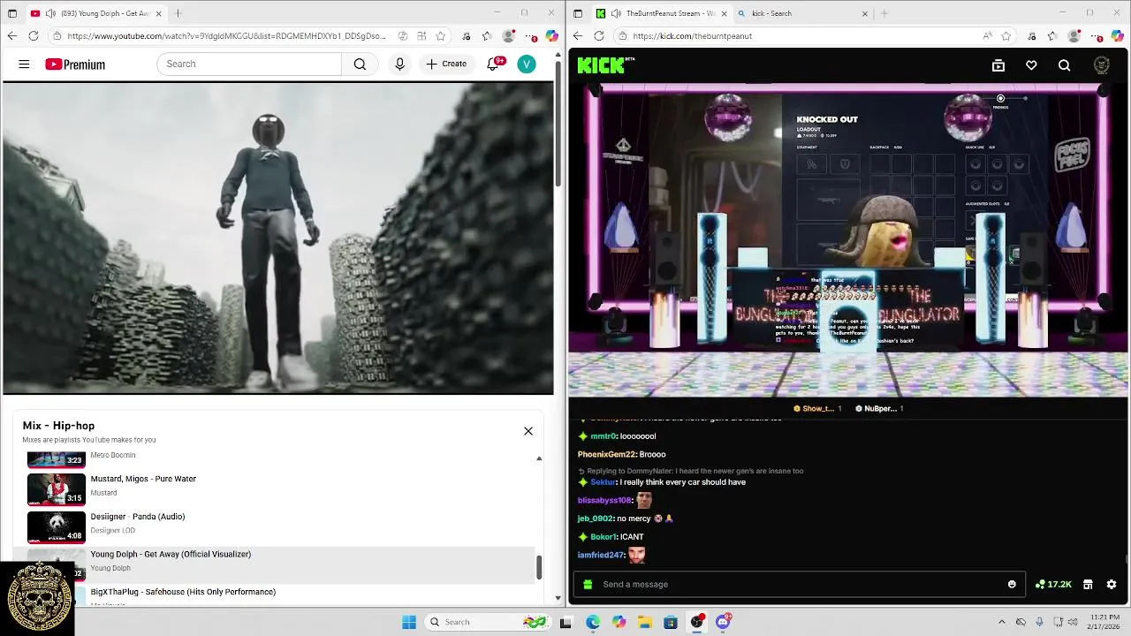Open new tab in YouTube window

[178, 13]
